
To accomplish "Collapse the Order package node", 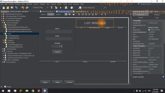I will pos(3,34).
